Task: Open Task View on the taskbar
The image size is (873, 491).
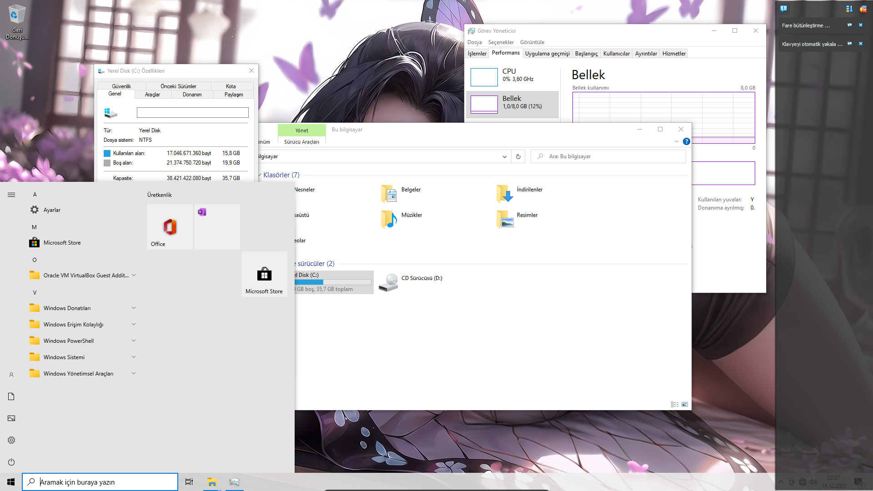Action: [x=189, y=482]
